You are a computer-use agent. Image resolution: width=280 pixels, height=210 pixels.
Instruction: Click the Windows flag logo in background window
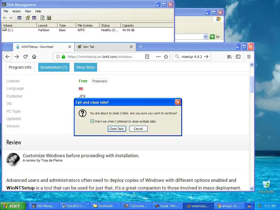coord(218,19)
